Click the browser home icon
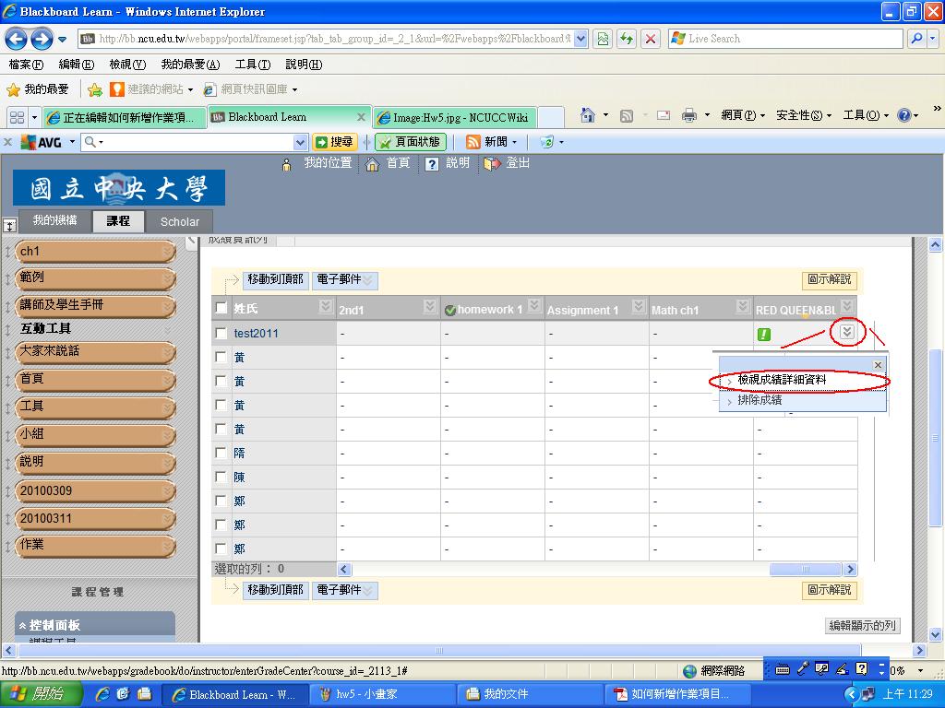The width and height of the screenshot is (945, 708). pyautogui.click(x=587, y=115)
